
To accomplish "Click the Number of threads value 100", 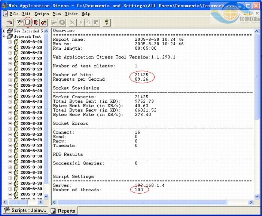I will tap(139, 189).
